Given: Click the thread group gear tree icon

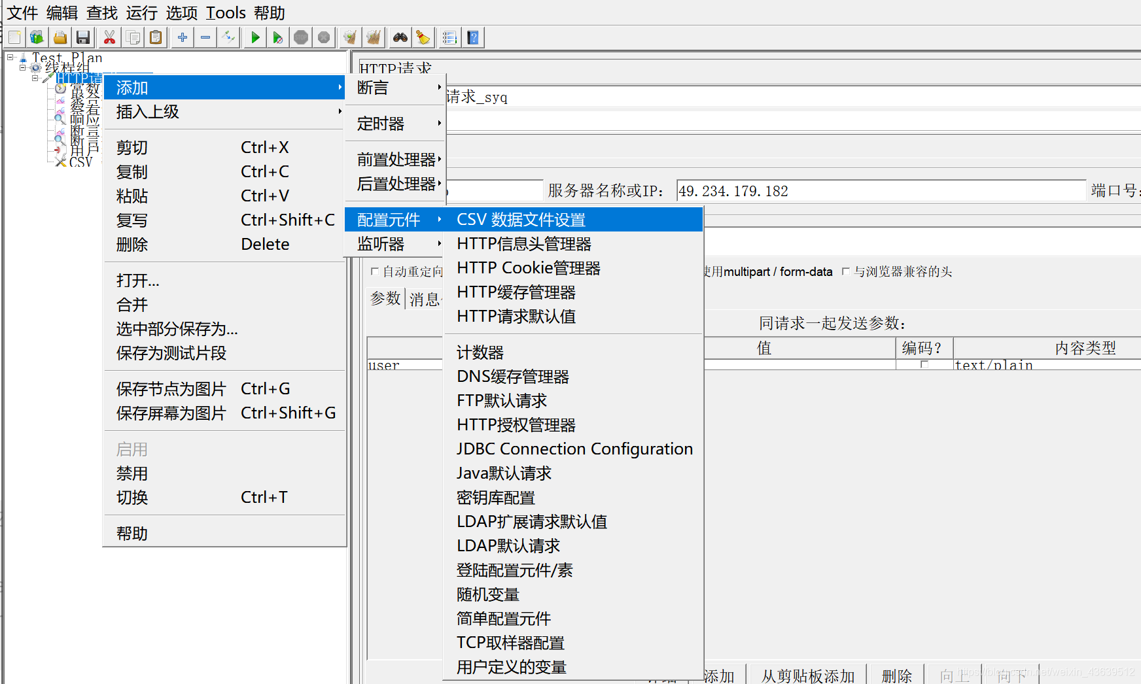Looking at the screenshot, I should tap(36, 67).
